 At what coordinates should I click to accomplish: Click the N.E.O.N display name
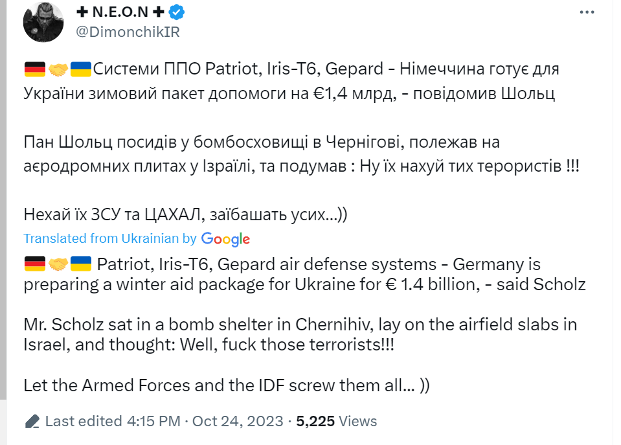click(x=120, y=12)
